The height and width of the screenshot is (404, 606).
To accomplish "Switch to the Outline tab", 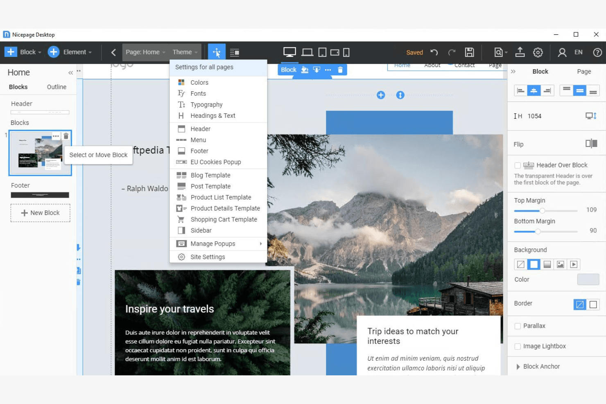I will pyautogui.click(x=57, y=87).
